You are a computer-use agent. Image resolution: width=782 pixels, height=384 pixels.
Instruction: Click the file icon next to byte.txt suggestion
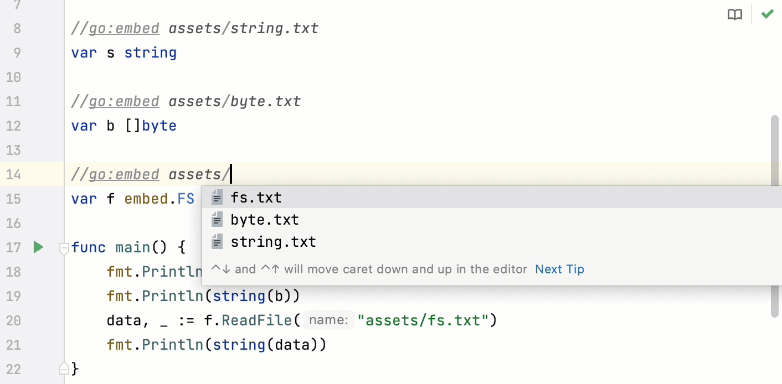coord(217,219)
